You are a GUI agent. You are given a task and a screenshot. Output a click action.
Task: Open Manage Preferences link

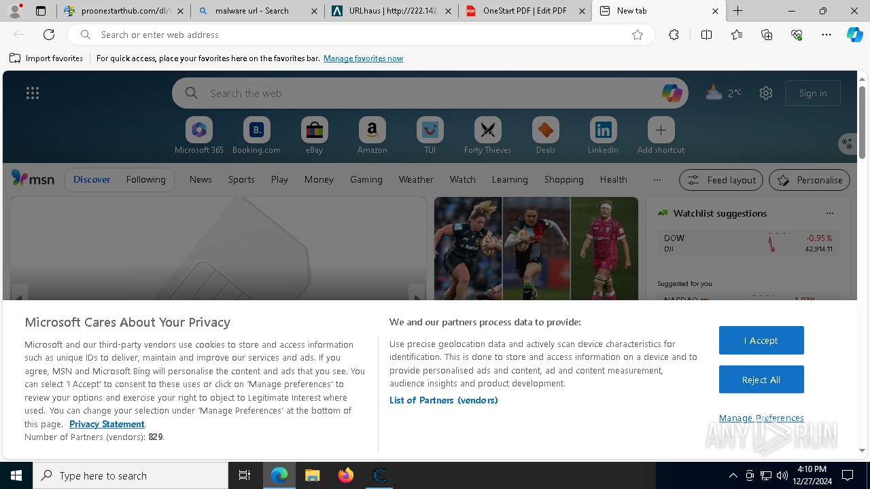[x=761, y=418]
